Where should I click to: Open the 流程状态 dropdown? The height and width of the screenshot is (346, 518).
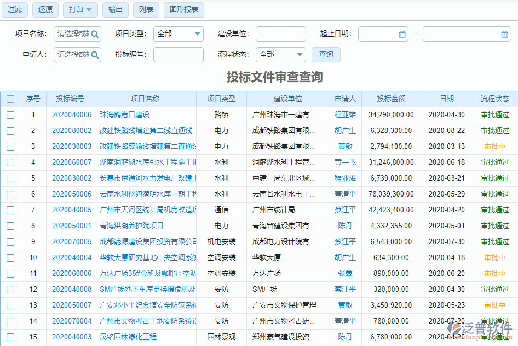pyautogui.click(x=281, y=55)
